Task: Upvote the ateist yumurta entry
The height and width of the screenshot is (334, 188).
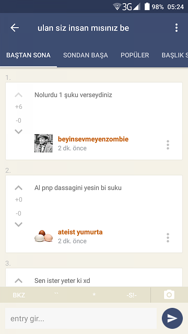Action: tap(18, 188)
